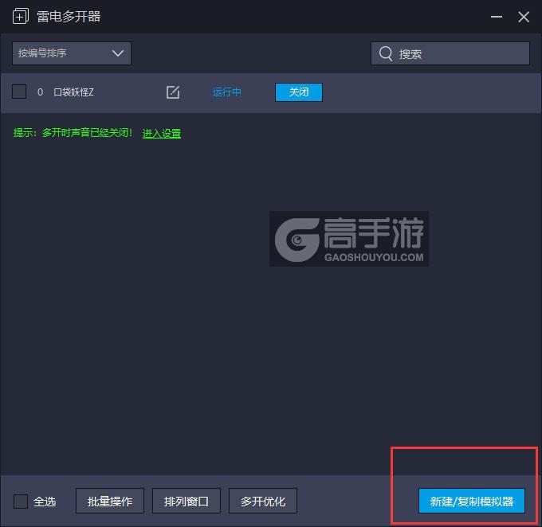
Task: Toggle the 全选 checkbox
Action: (x=21, y=501)
